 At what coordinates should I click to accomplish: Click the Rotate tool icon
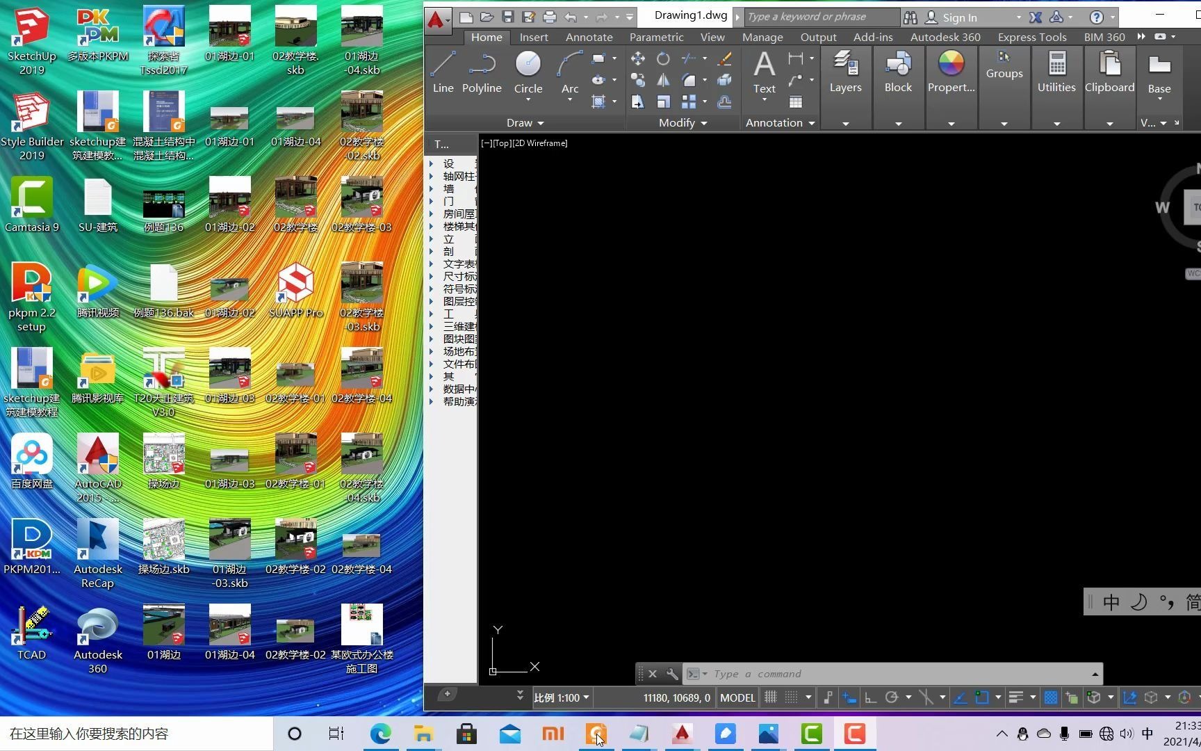tap(663, 59)
